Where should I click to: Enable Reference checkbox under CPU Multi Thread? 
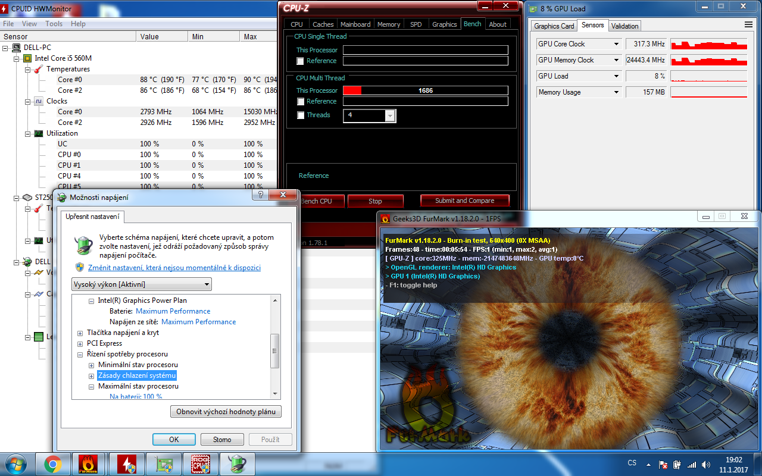[300, 101]
